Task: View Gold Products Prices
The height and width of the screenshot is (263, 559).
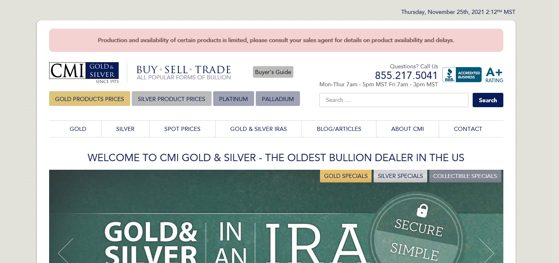Action: 89,99
